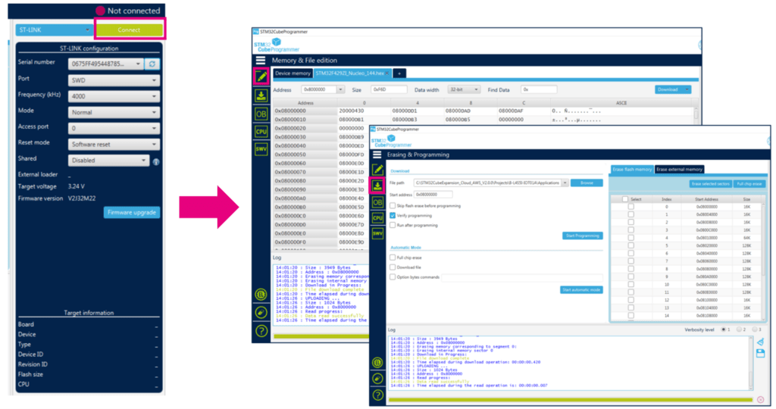Enable Skip flash erase before programming
The image size is (776, 409).
[392, 205]
